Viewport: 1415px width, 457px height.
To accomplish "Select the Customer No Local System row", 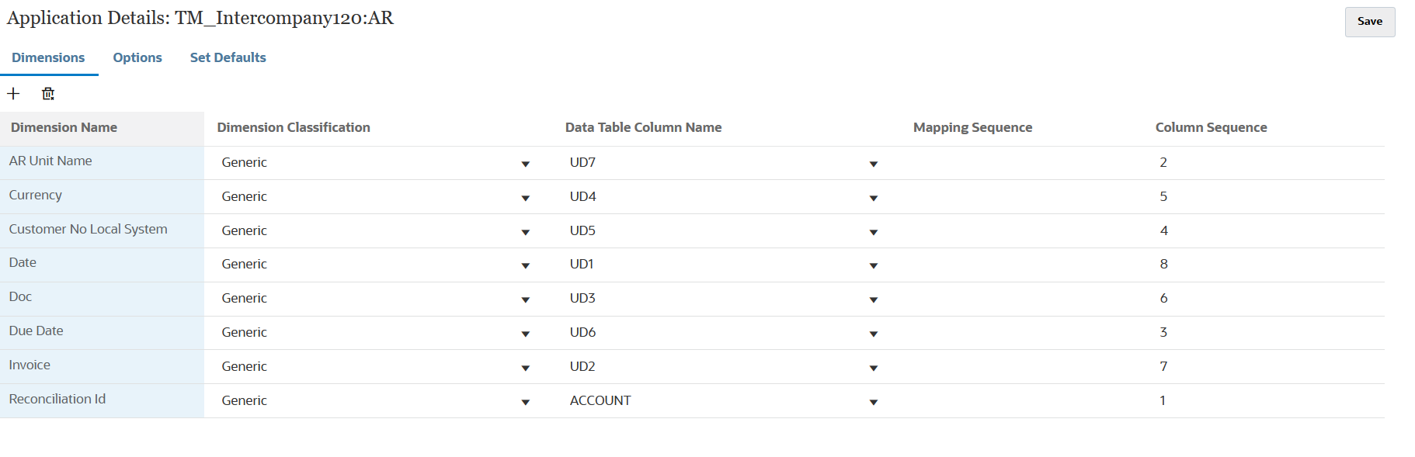I will [x=88, y=230].
